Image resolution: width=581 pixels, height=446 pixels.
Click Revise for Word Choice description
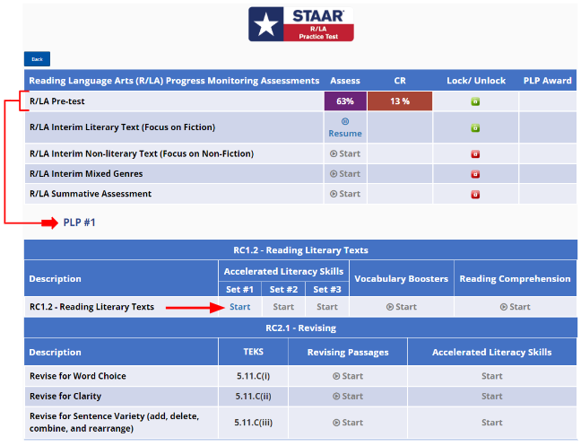[x=78, y=376]
